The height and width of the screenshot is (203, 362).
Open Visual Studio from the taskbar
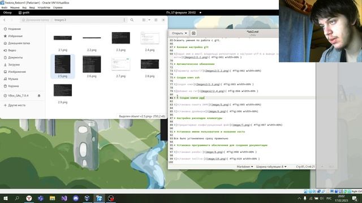[64, 198]
